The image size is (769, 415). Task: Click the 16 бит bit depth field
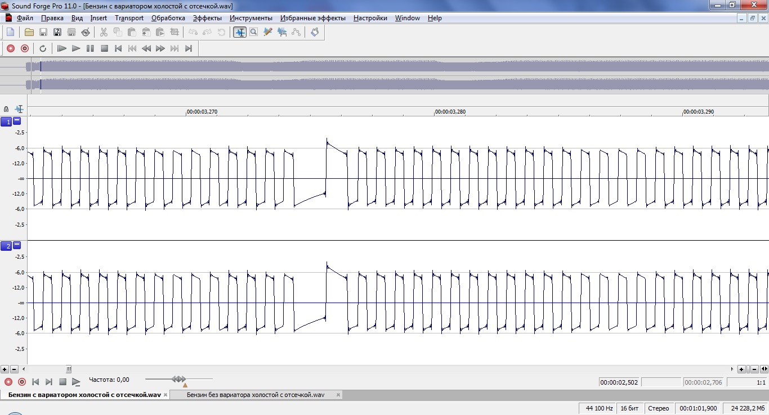click(630, 408)
